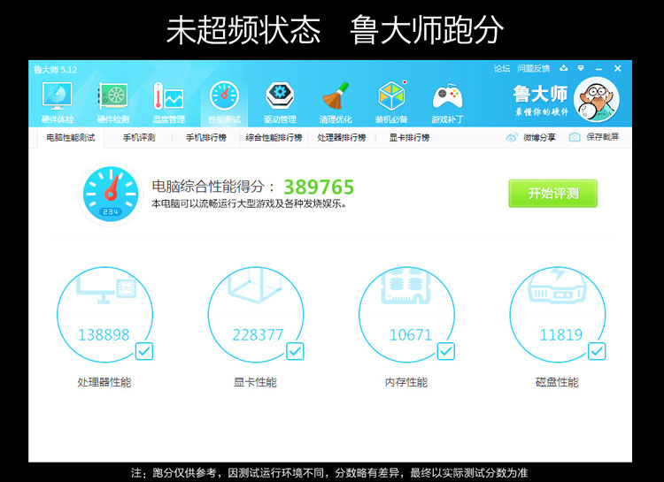
Task: Click the 显卡性能 label
Action: pos(255,382)
